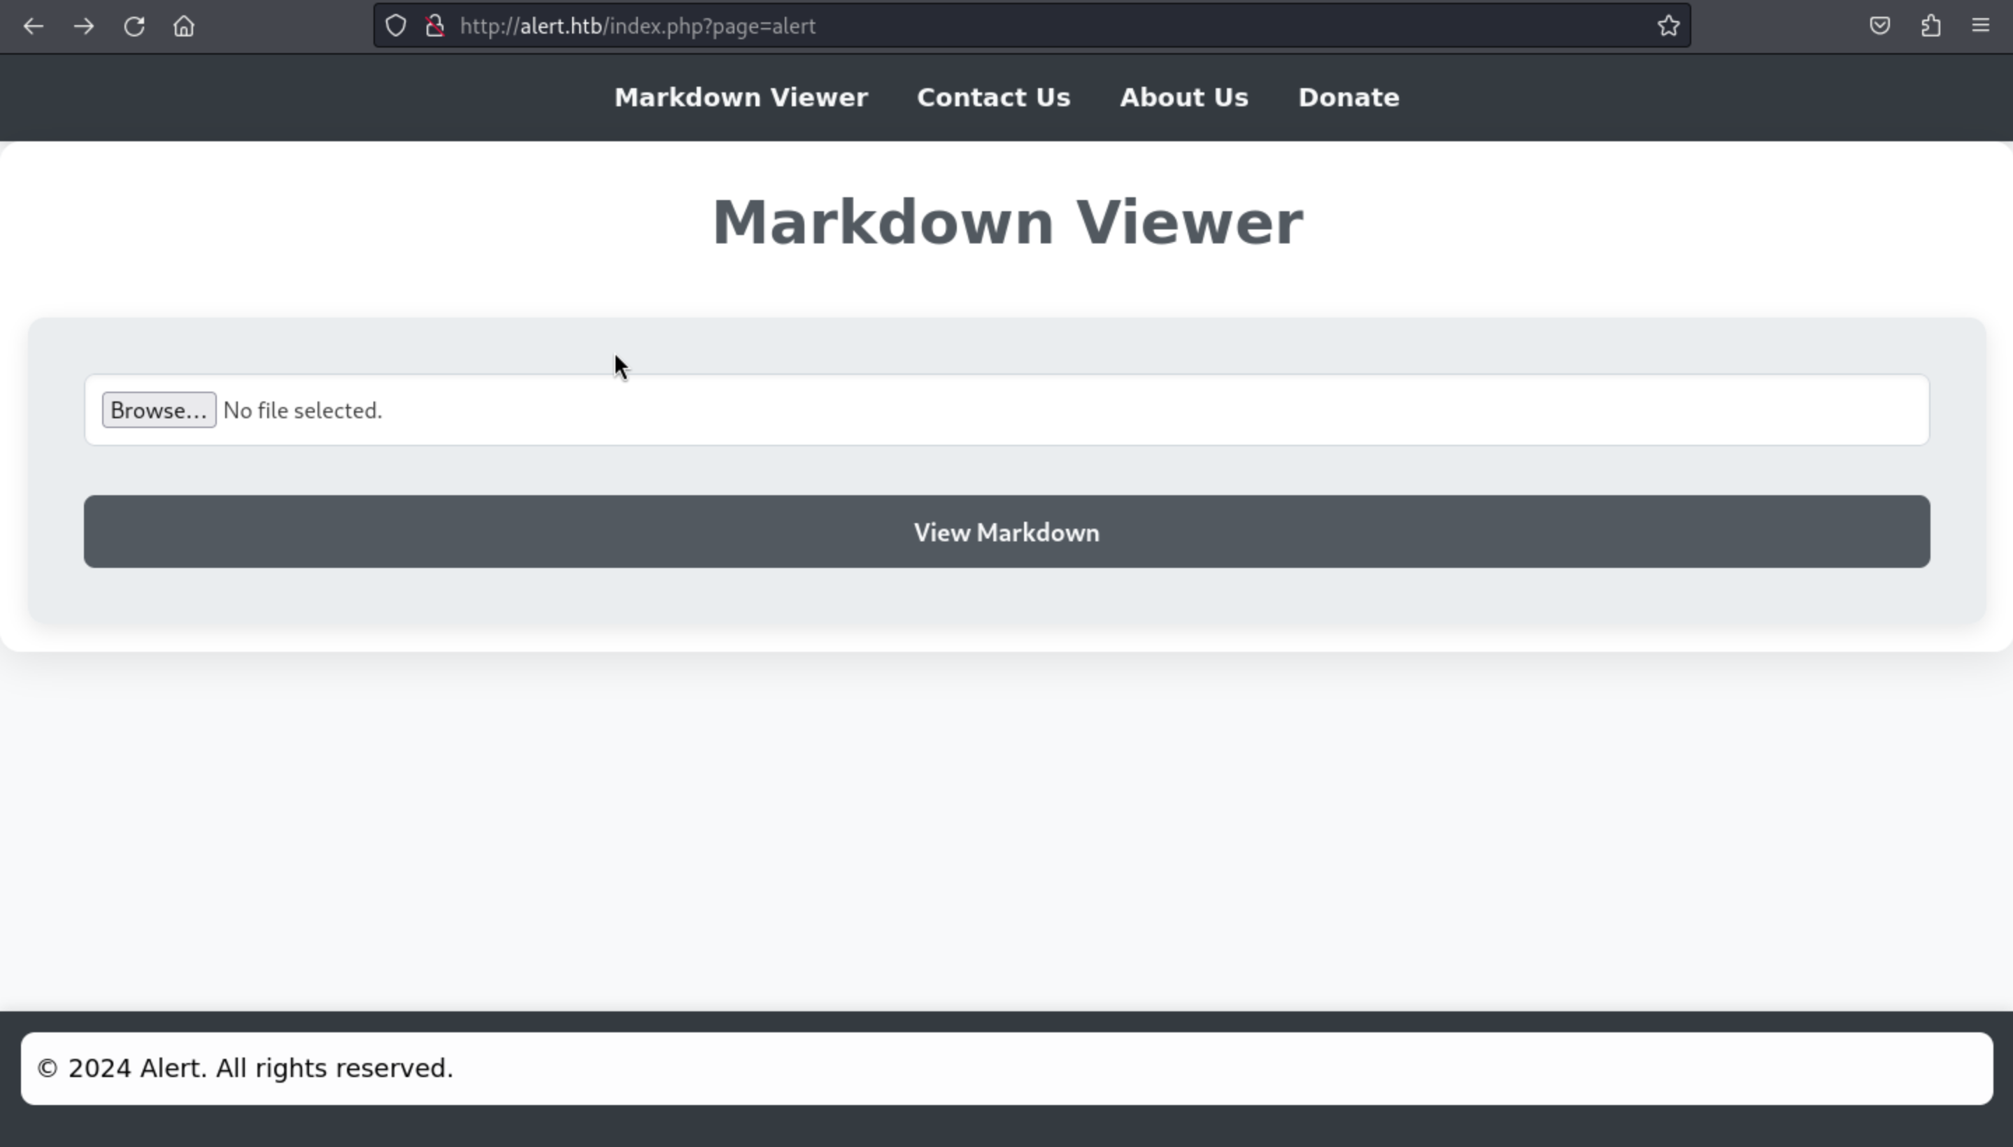The height and width of the screenshot is (1147, 2013).
Task: Open the browser home page
Action: pos(183,26)
